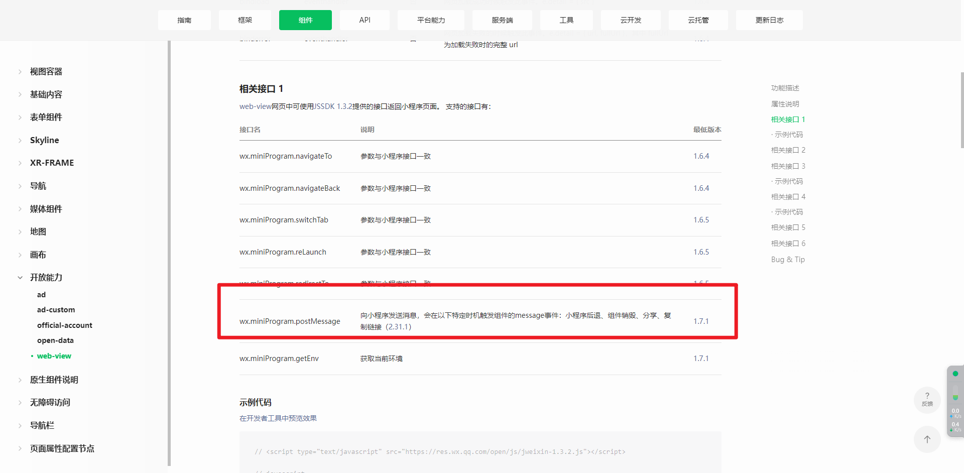Switch to the 框架 top tab

pos(245,20)
